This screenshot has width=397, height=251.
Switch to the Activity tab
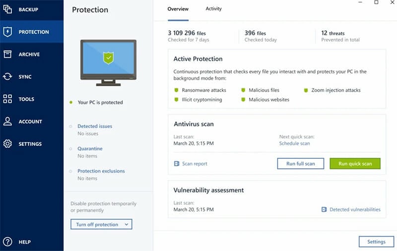[x=213, y=8]
